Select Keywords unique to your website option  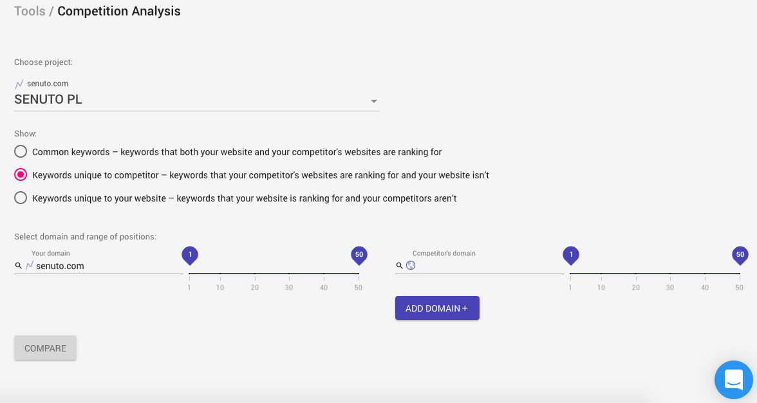tap(21, 198)
